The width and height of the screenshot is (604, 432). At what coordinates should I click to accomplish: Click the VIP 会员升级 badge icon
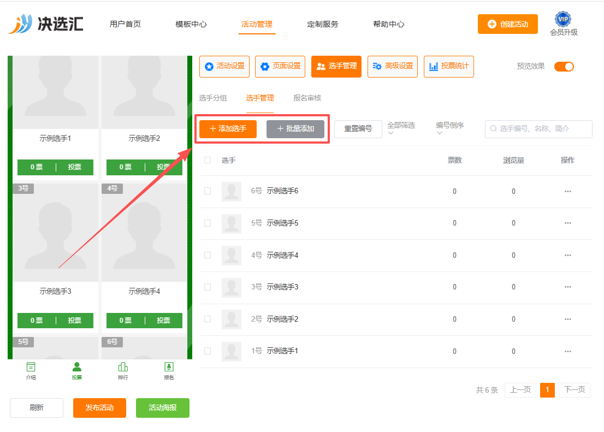coord(563,19)
